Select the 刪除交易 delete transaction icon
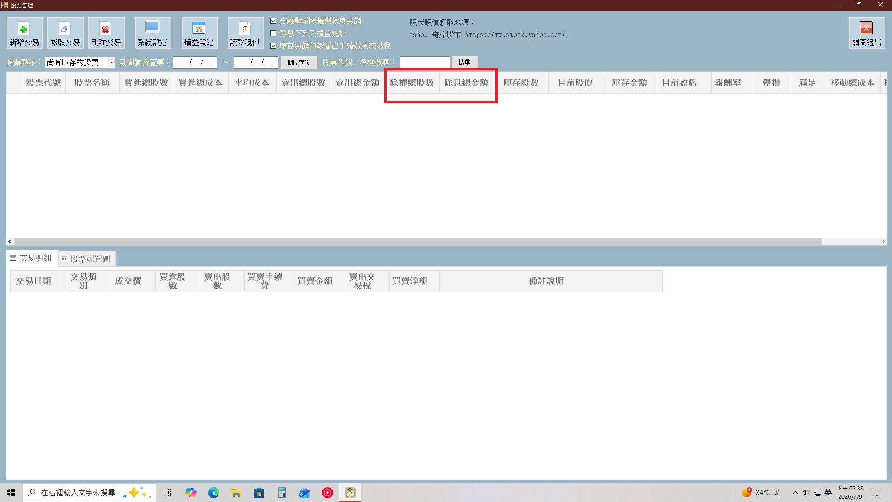This screenshot has width=892, height=502. (x=106, y=33)
